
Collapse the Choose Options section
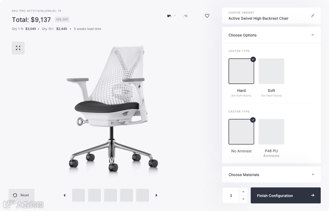[x=313, y=35]
